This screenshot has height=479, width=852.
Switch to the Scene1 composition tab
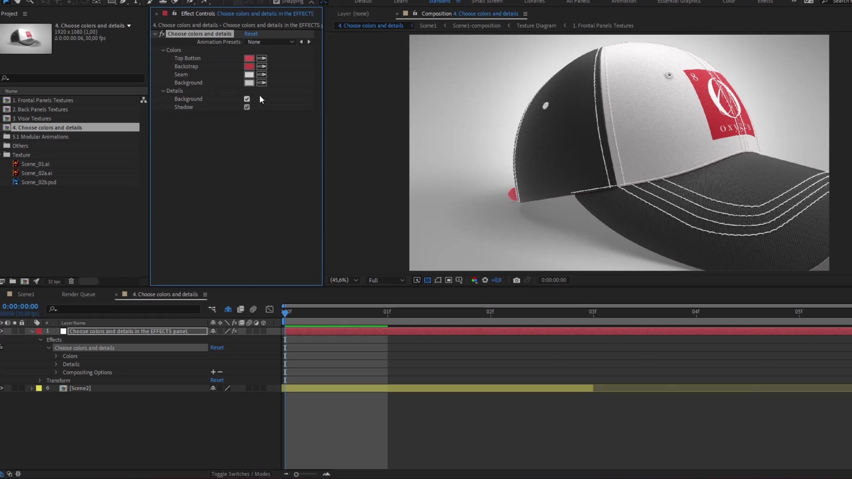point(25,294)
